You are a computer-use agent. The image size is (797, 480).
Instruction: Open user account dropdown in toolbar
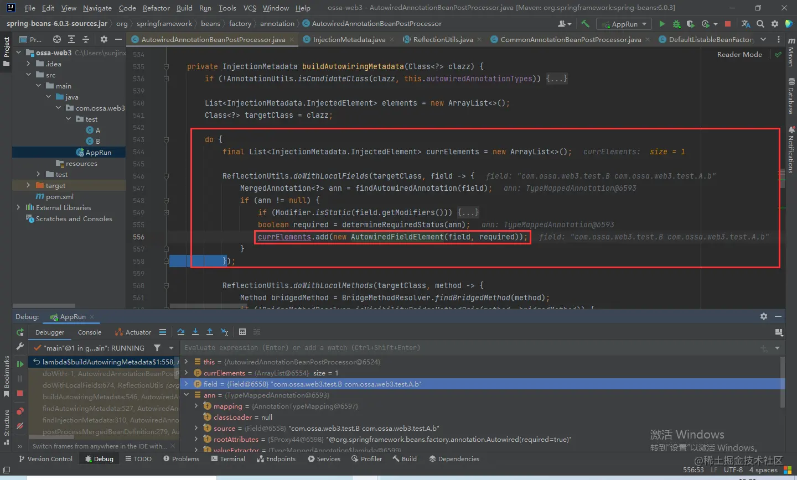click(565, 24)
